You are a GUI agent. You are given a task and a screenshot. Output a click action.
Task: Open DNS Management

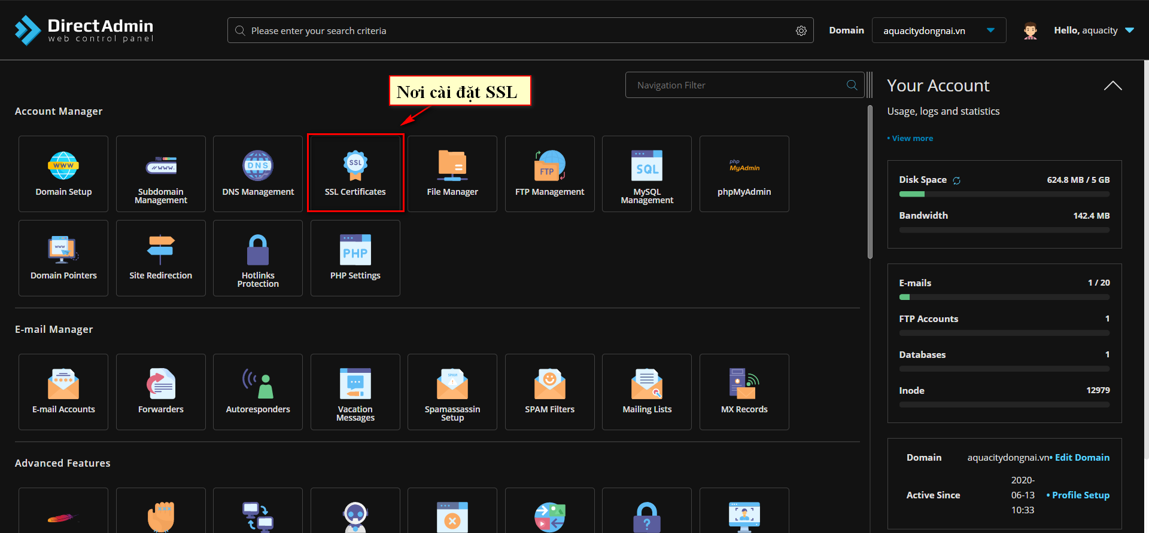[x=258, y=174]
